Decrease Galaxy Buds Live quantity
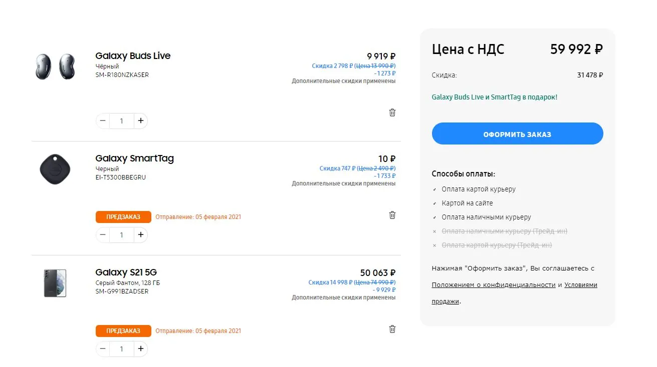 click(103, 121)
